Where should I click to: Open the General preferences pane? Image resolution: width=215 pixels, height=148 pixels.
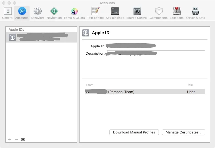(x=8, y=13)
